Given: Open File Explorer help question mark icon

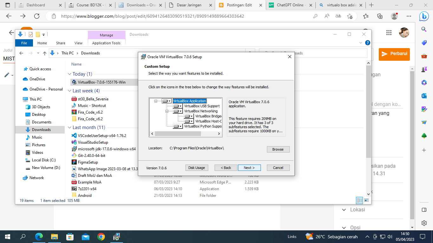Looking at the screenshot, I should 367,43.
